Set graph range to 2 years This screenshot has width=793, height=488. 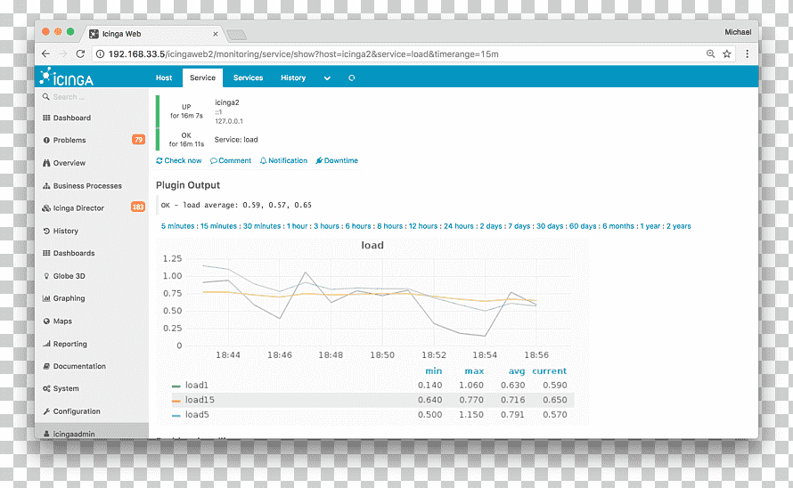(x=679, y=226)
